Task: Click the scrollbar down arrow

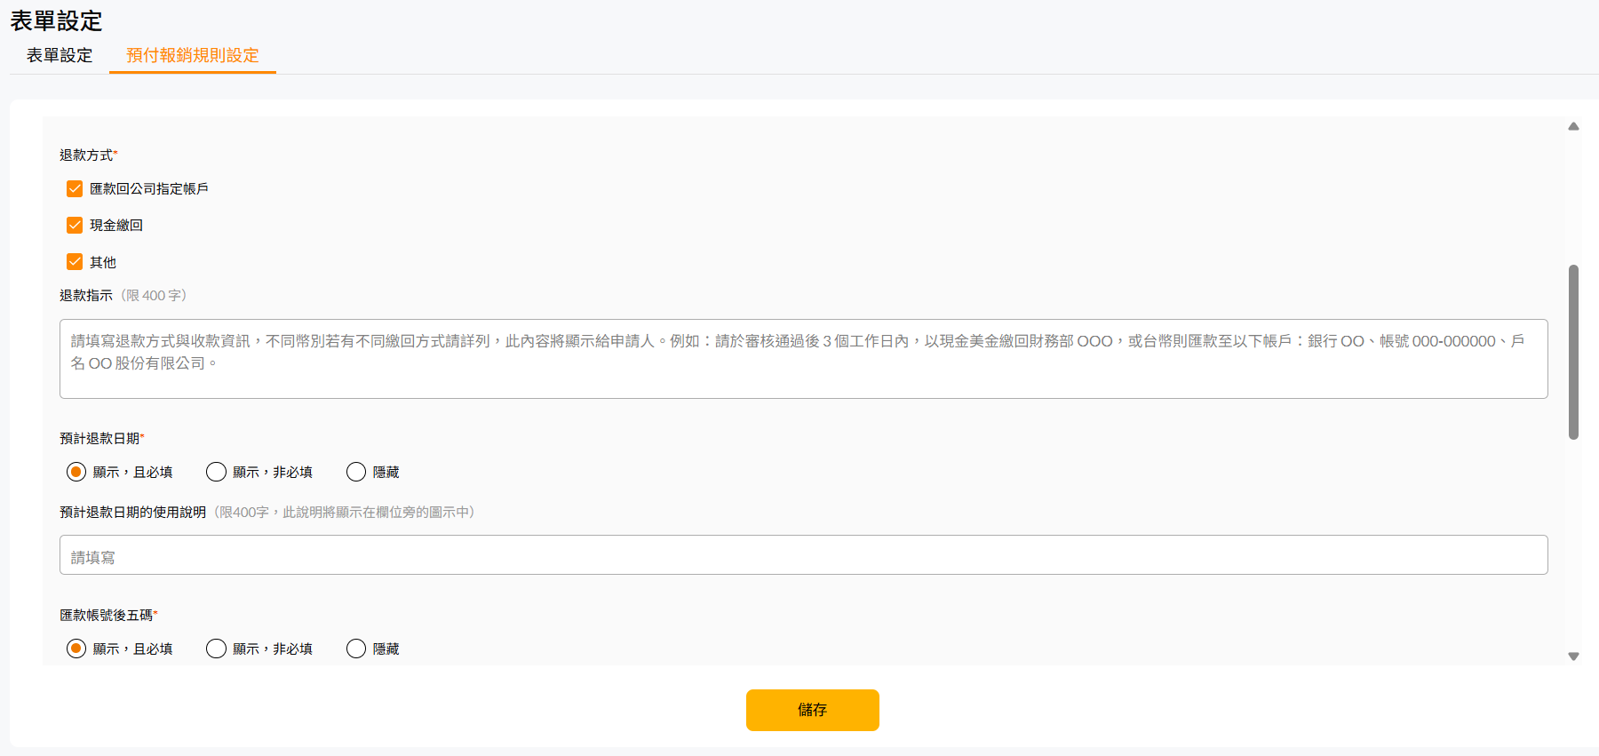Action: [1573, 657]
